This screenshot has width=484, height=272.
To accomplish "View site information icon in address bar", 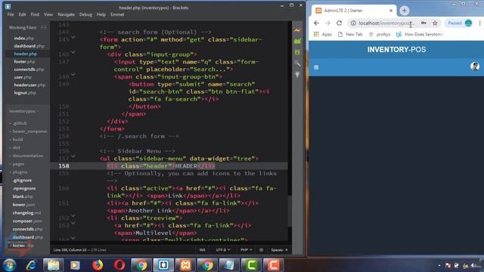I will point(353,23).
